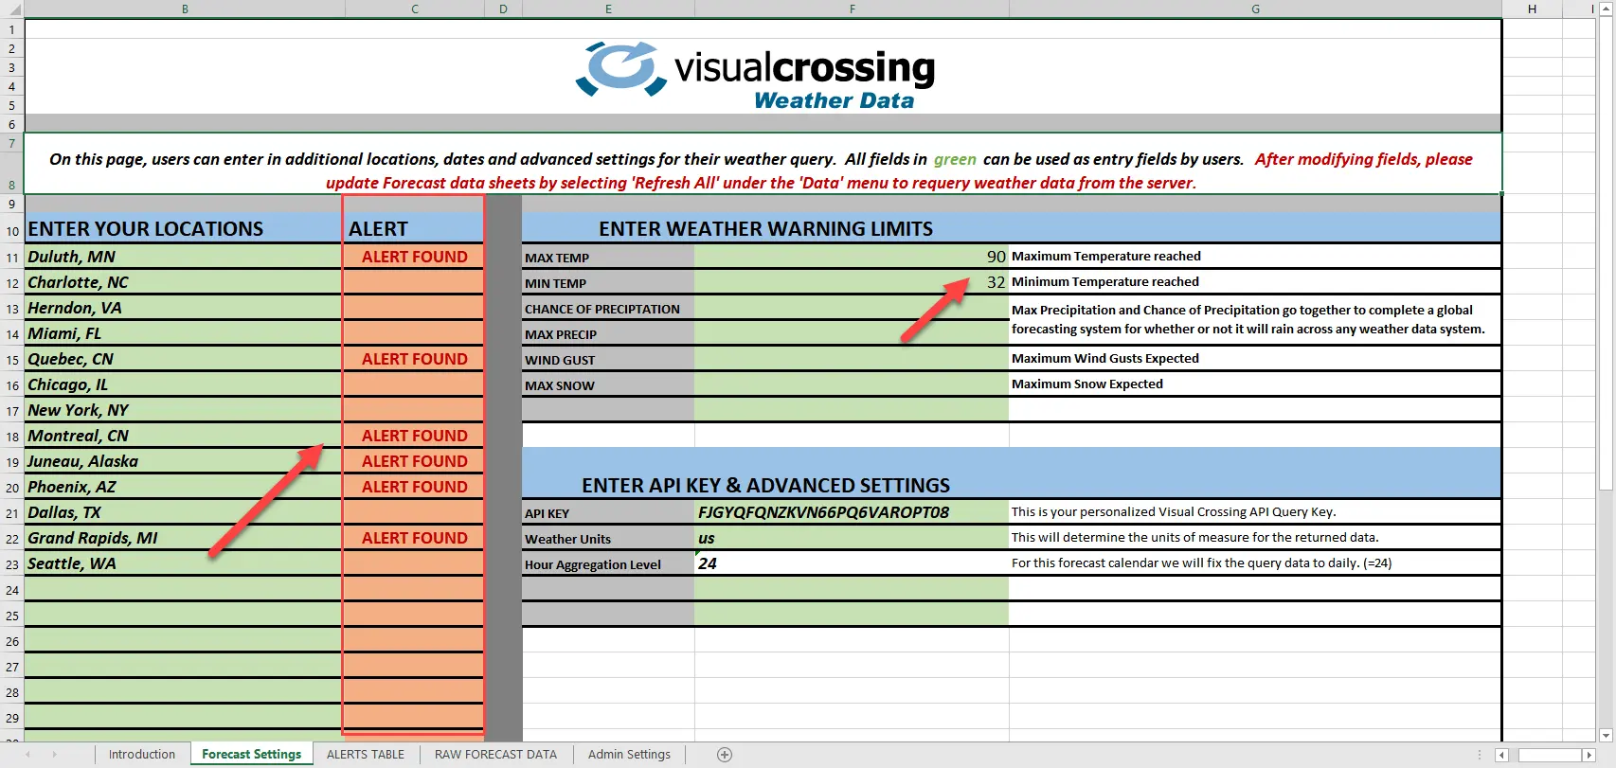Open the Introduction sheet tab
Viewport: 1616px width, 768px height.
point(142,755)
